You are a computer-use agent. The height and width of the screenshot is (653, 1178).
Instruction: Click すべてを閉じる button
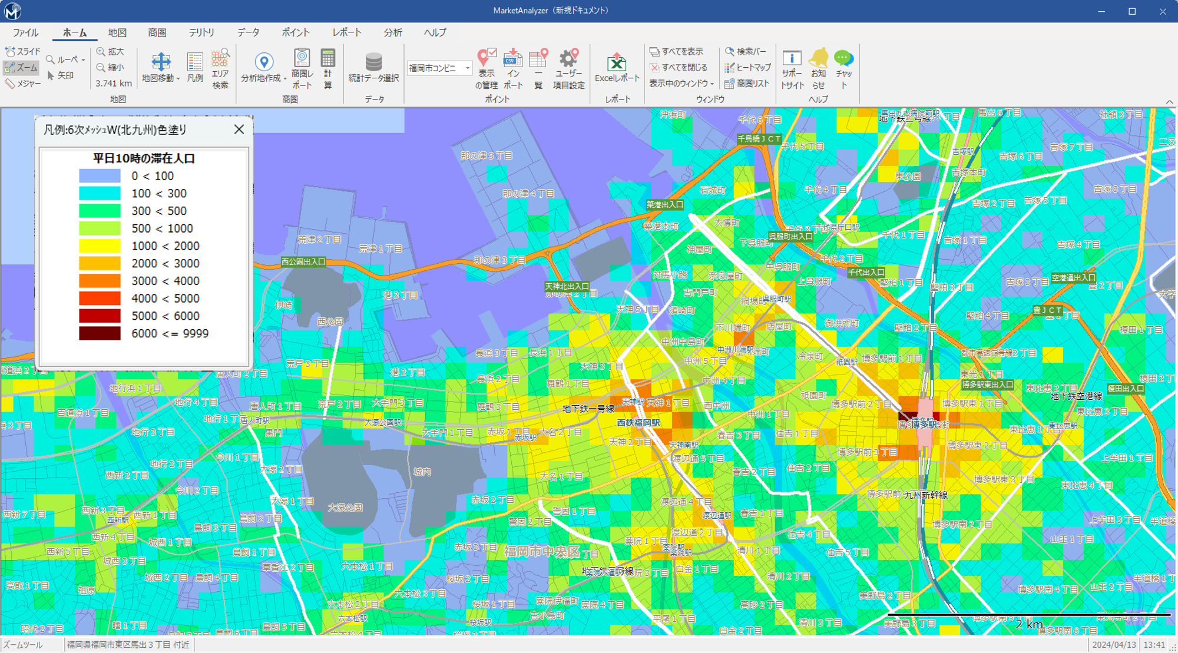679,68
